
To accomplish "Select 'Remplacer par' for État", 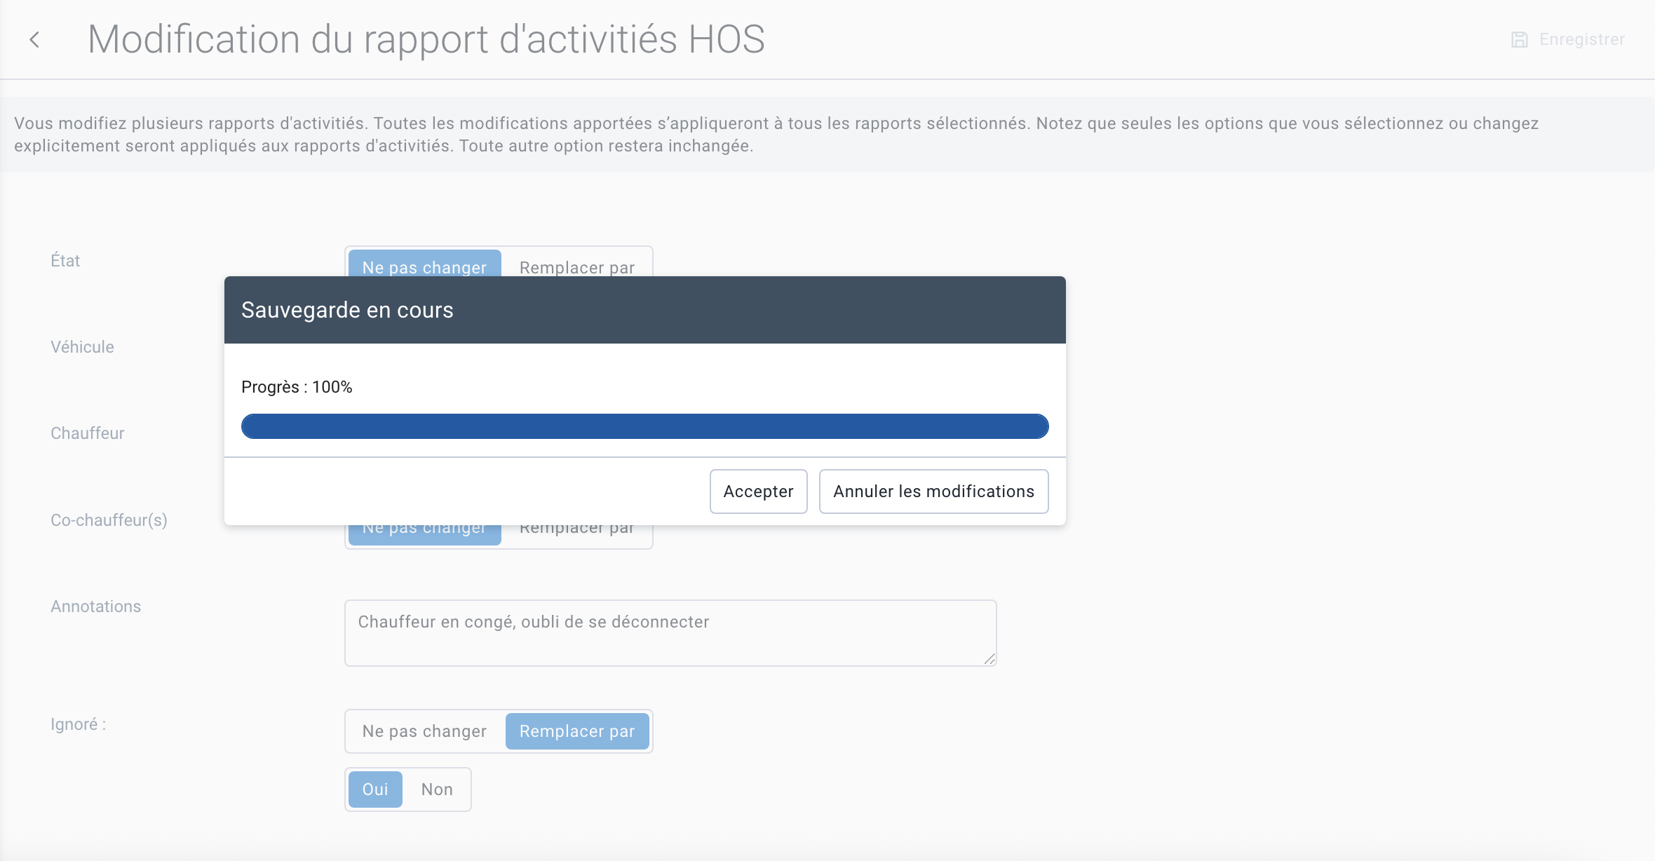I will coord(577,264).
